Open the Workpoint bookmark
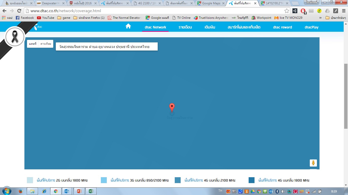The width and height of the screenshot is (348, 195). [261, 18]
